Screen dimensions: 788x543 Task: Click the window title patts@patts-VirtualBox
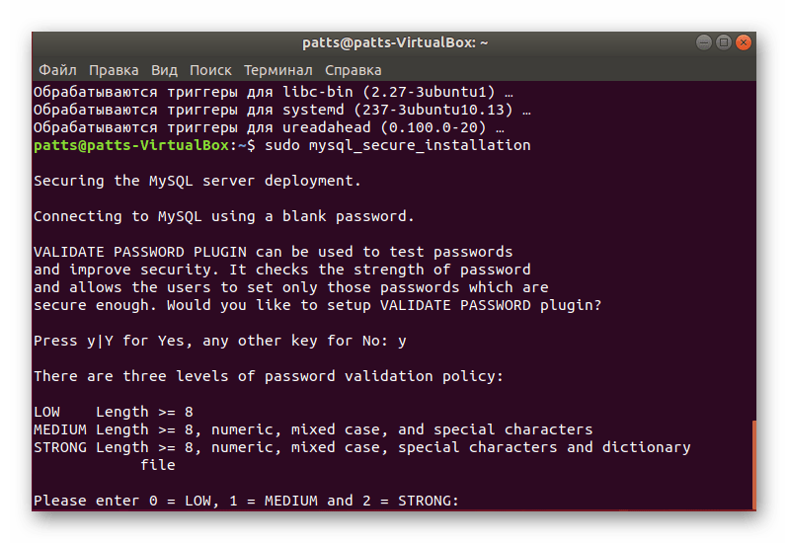[395, 42]
